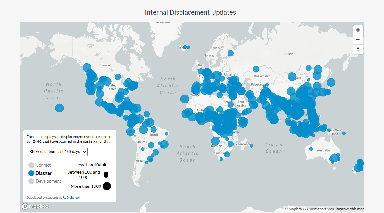The height and width of the screenshot is (213, 384).
Task: Click the 'Improve this map' link
Action: coord(349,209)
